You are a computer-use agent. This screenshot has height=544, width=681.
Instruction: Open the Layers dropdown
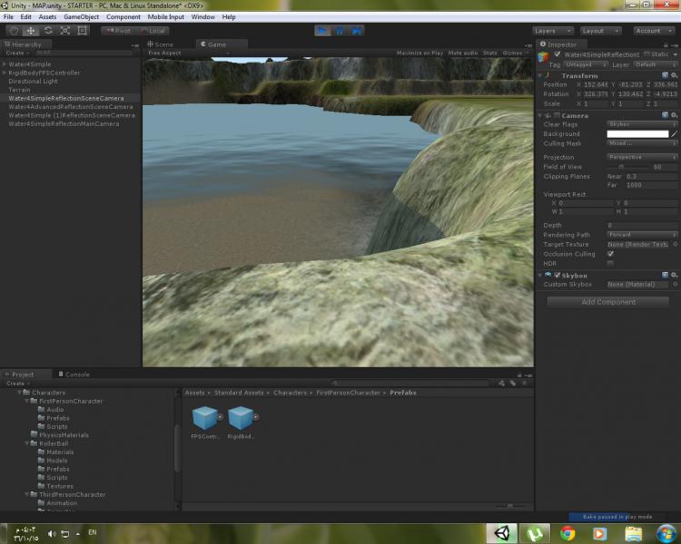click(553, 31)
